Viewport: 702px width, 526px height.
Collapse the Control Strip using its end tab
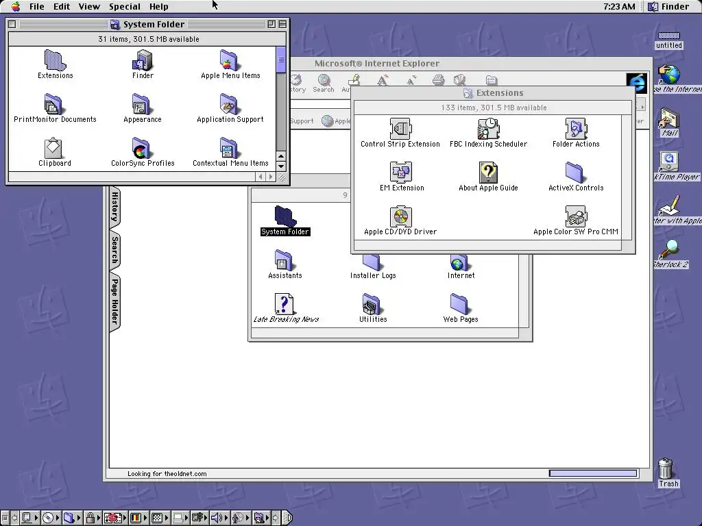pos(288,518)
